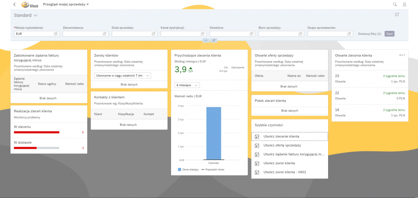Open value help for the EUR currency field
Viewport: 418px width, 198px height.
[x=56, y=34]
